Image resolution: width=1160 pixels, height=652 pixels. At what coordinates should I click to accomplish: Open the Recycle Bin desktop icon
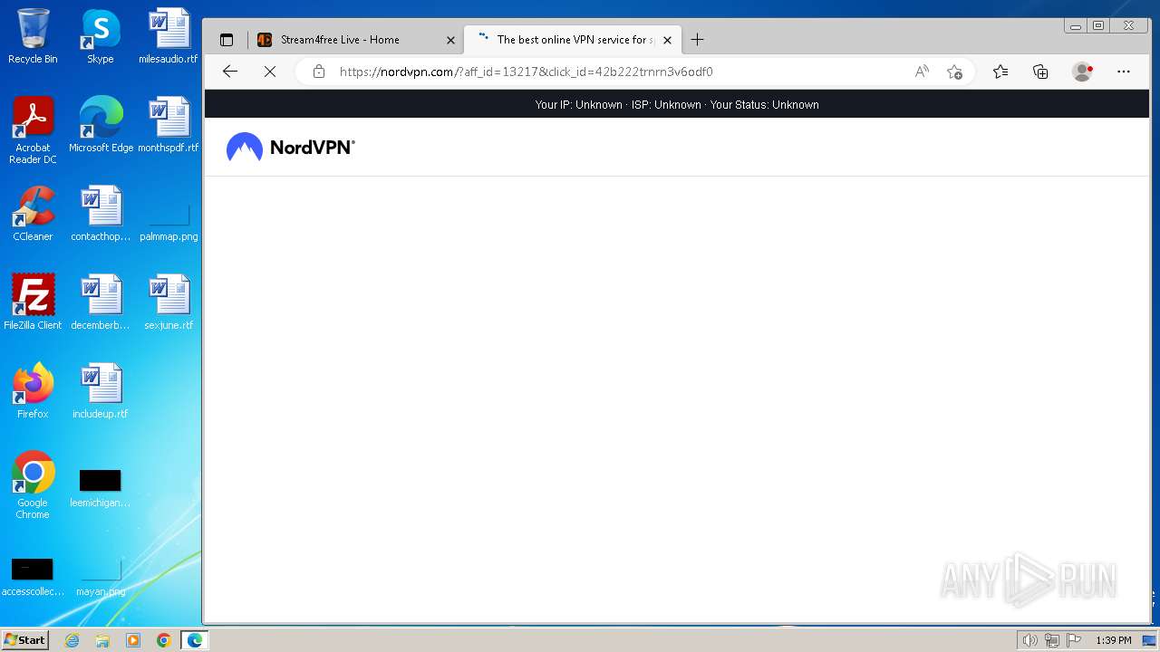click(x=33, y=36)
